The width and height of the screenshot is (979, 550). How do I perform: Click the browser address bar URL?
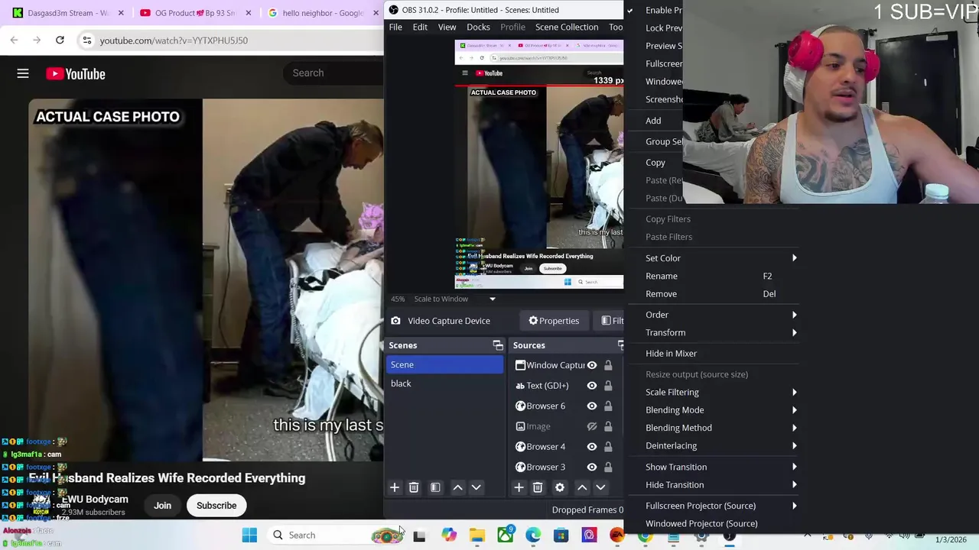click(174, 40)
